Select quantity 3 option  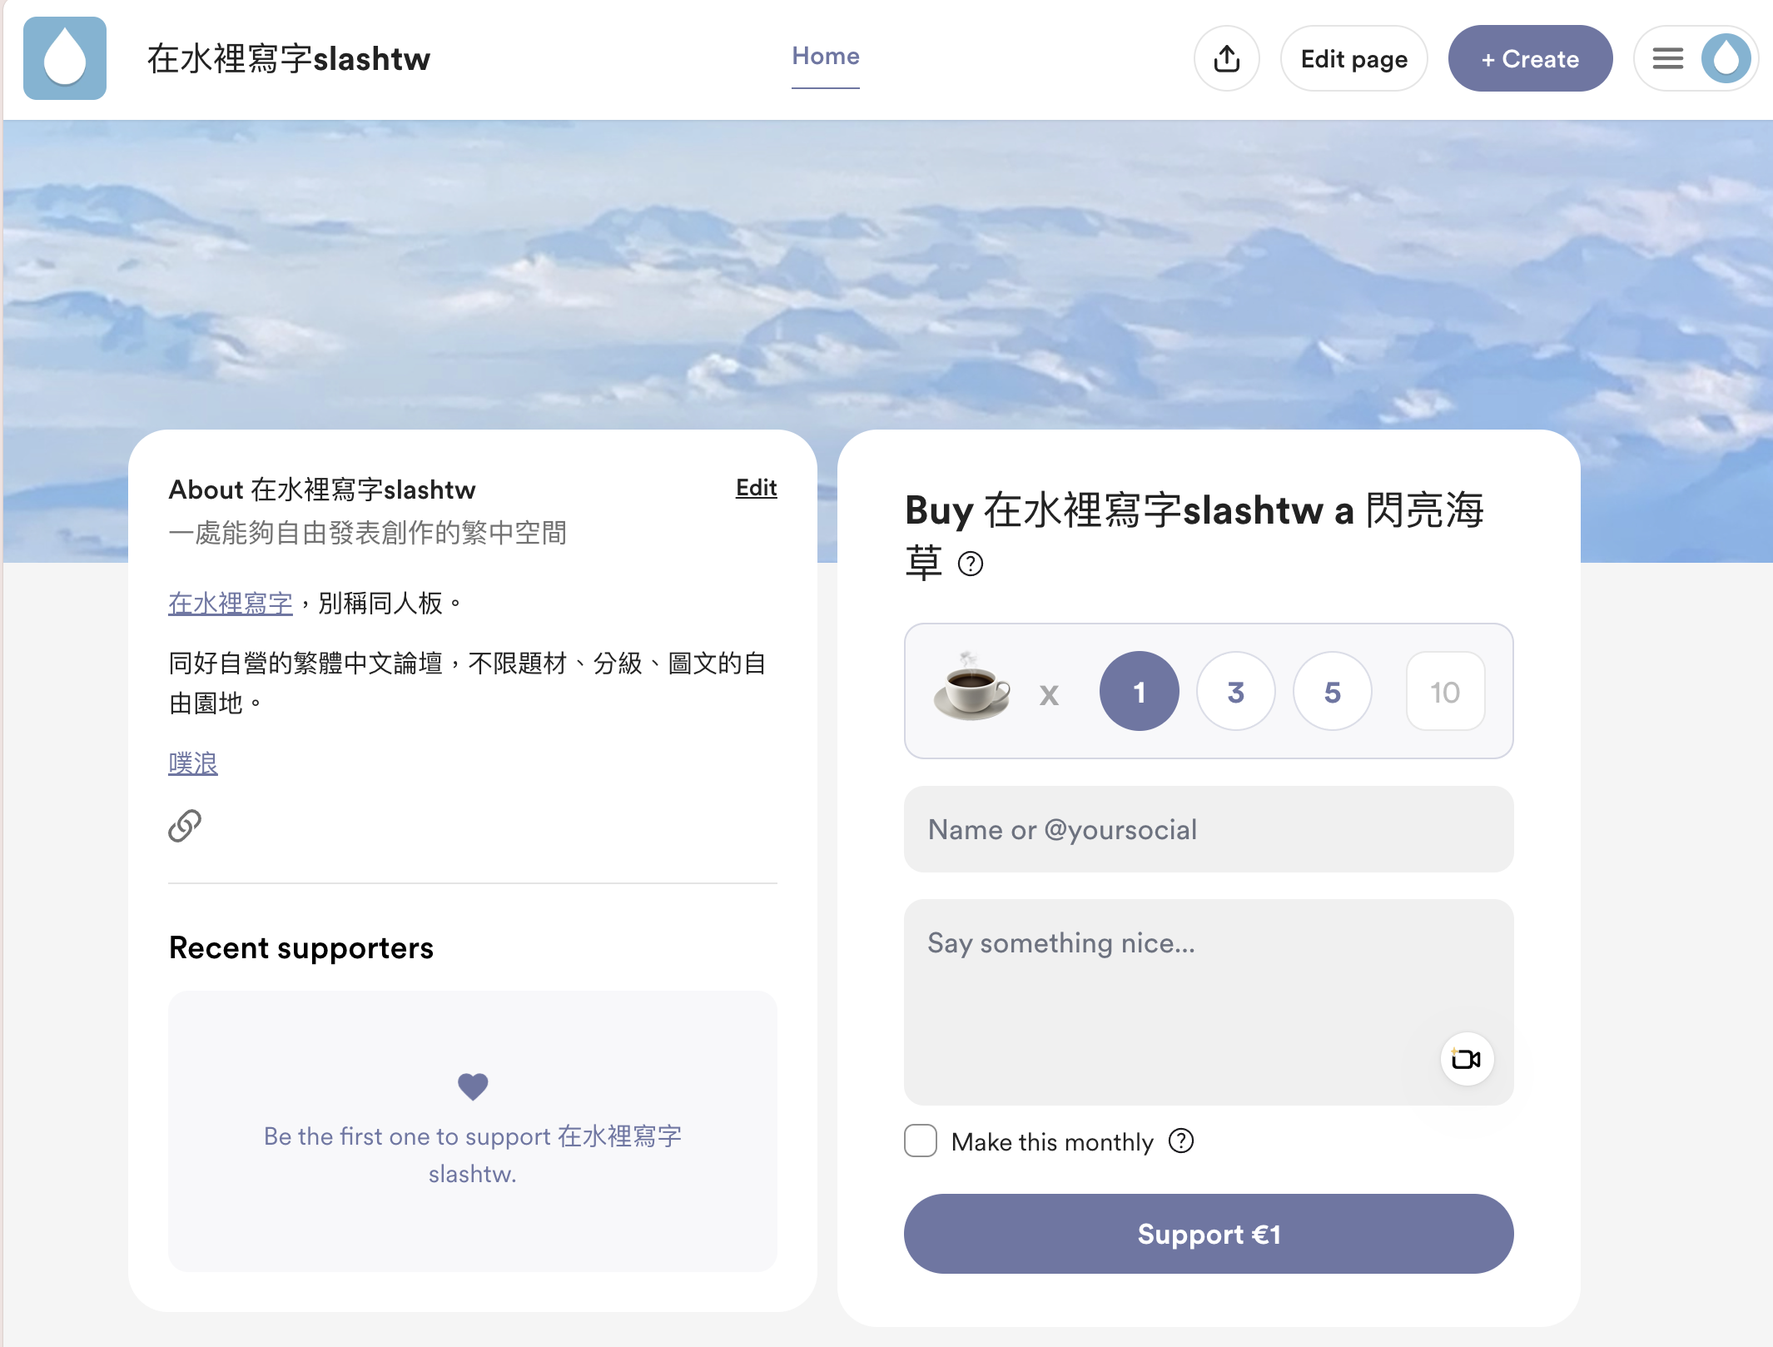click(1236, 691)
